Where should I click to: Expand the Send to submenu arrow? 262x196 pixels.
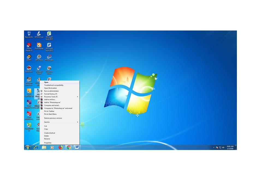pyautogui.click(x=78, y=122)
